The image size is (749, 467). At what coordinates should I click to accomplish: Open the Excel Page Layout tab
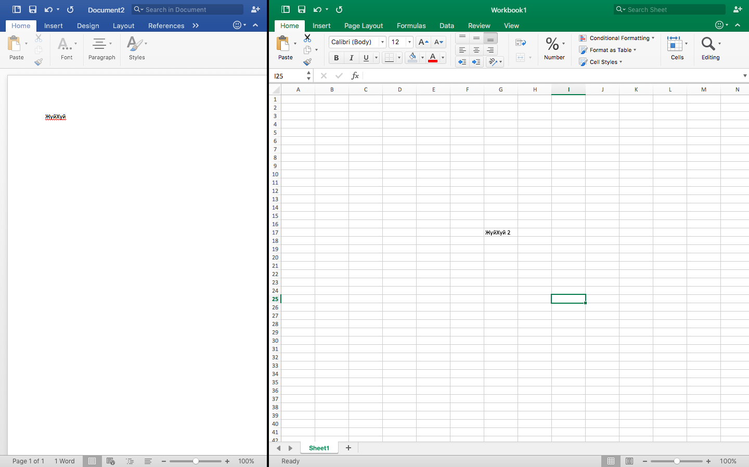[363, 25]
